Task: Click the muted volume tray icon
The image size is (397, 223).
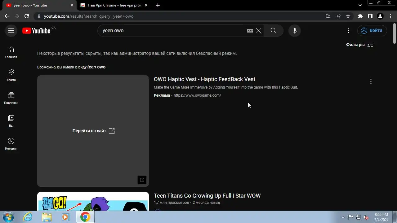Action: tap(366, 217)
